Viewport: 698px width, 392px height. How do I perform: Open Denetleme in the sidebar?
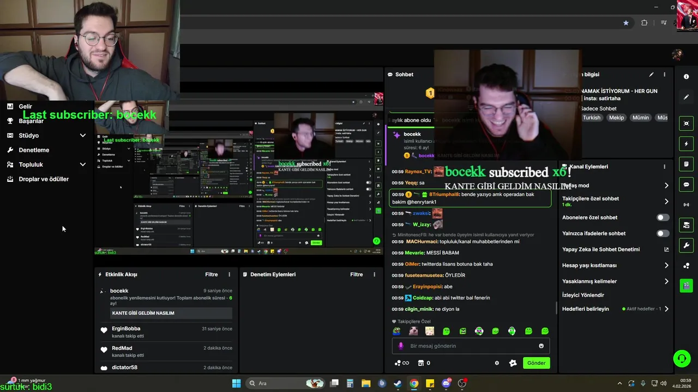[34, 150]
